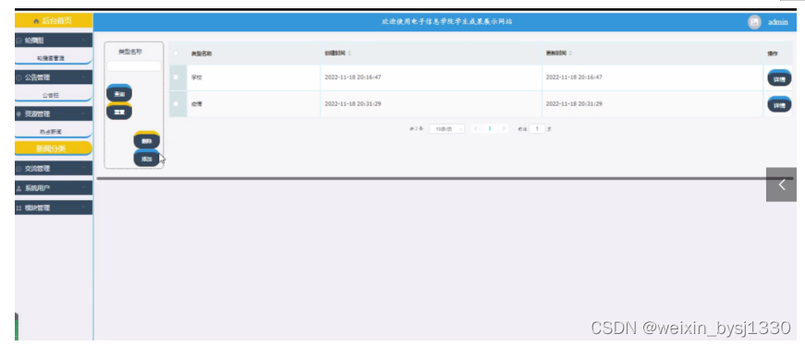Click the admin user avatar

pyautogui.click(x=754, y=22)
